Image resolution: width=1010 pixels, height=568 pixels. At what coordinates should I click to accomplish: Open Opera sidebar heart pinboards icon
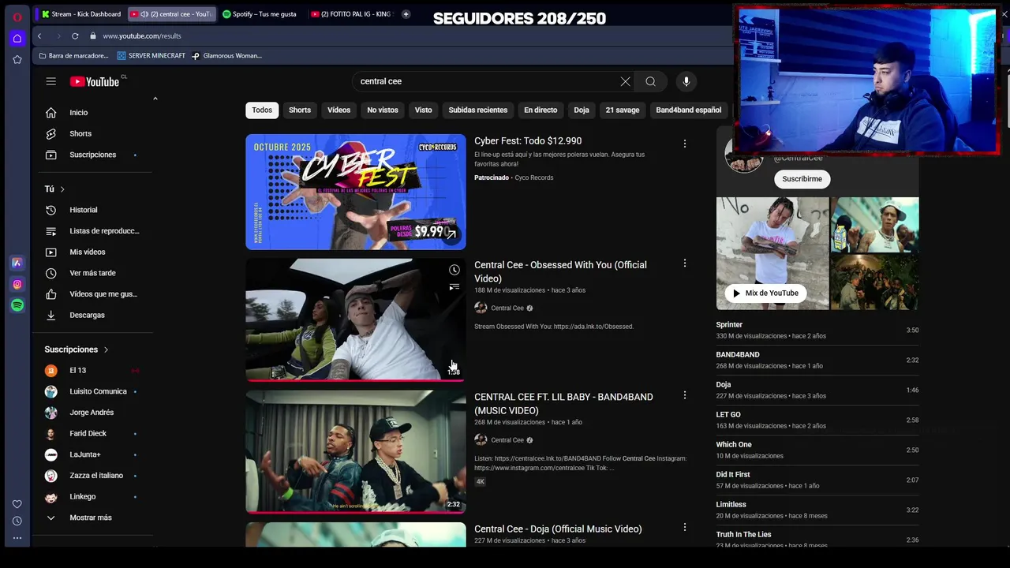click(x=17, y=504)
